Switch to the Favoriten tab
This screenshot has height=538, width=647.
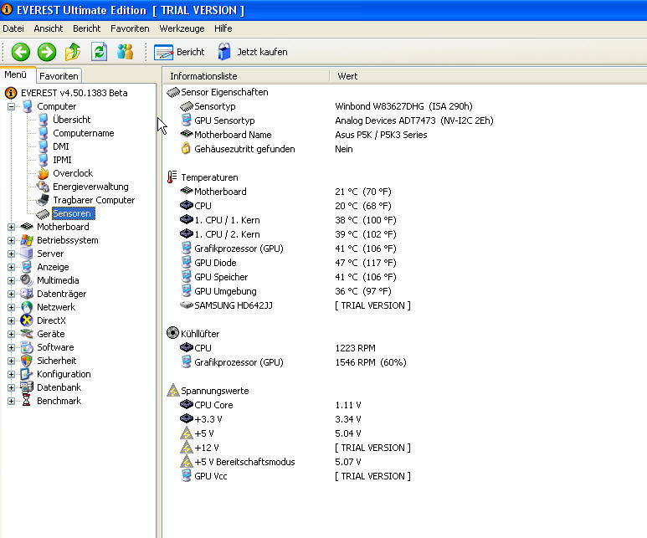[59, 76]
